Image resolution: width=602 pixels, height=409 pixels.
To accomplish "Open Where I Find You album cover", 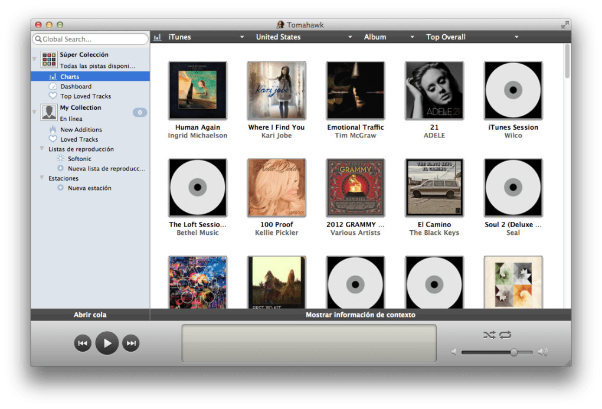I will point(276,90).
